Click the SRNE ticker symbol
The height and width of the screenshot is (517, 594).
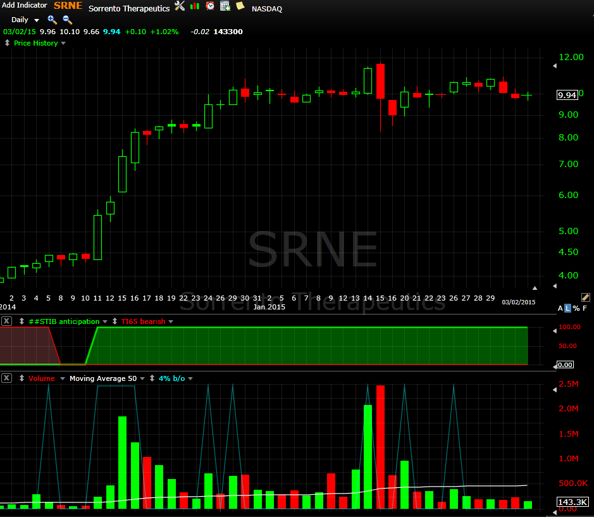click(x=68, y=6)
